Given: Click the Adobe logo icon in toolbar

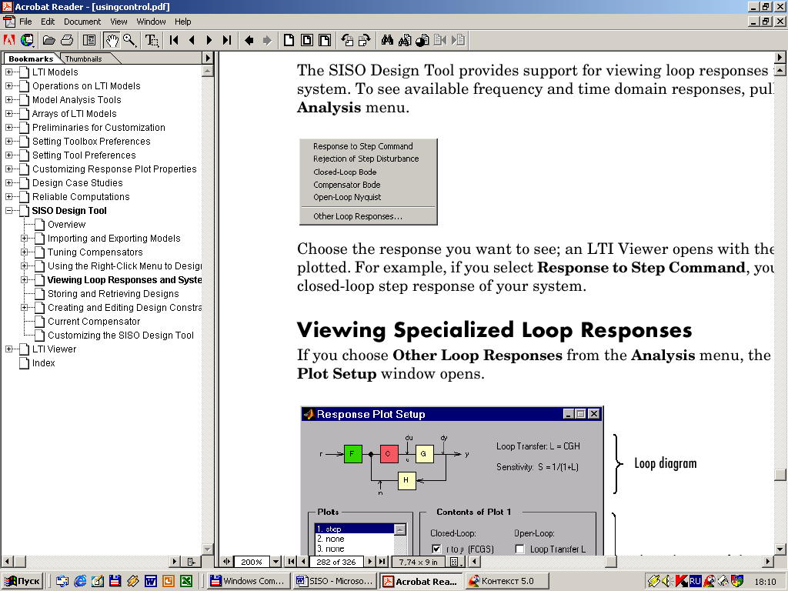Looking at the screenshot, I should [9, 40].
